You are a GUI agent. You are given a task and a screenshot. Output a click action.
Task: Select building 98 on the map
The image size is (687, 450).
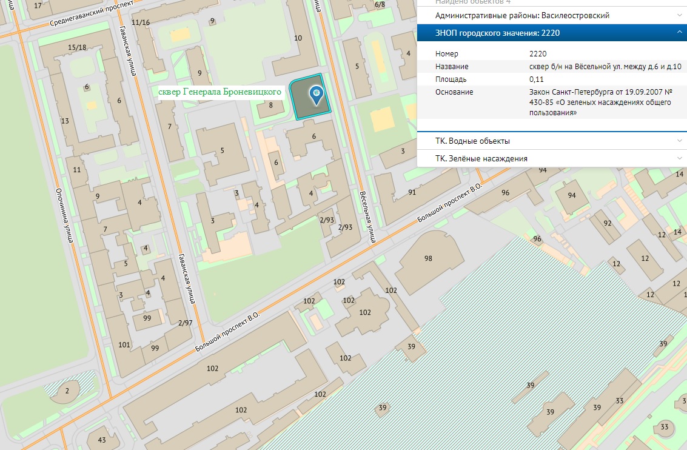coord(428,258)
